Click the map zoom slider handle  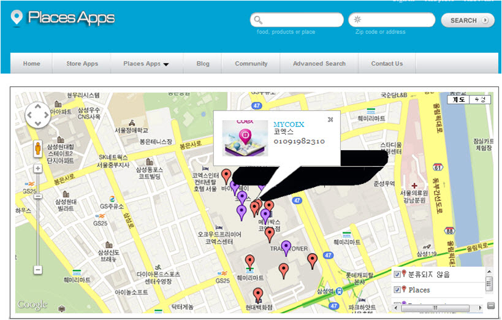(x=38, y=196)
